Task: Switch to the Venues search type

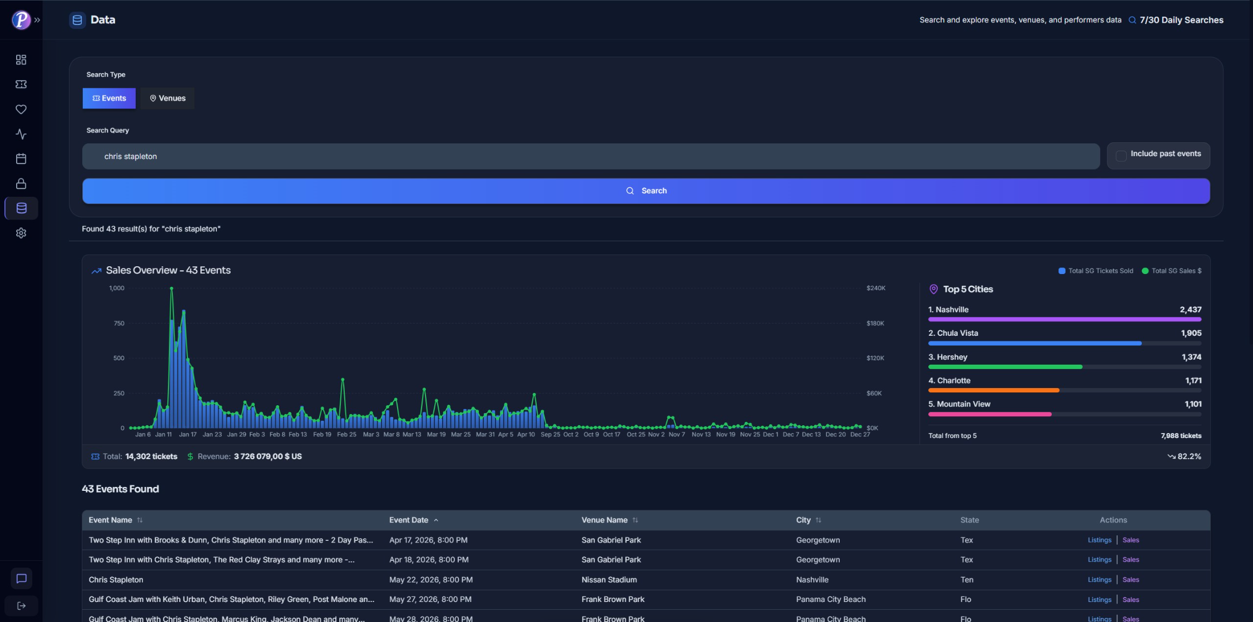Action: point(167,98)
